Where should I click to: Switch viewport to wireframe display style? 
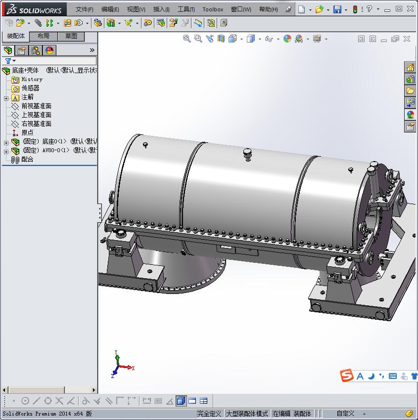point(260,39)
